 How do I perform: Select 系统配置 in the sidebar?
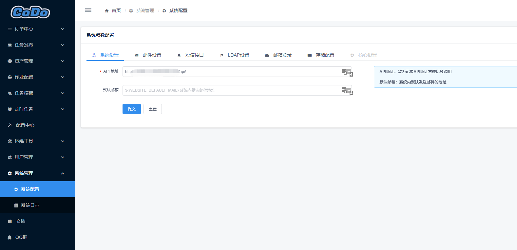37,189
